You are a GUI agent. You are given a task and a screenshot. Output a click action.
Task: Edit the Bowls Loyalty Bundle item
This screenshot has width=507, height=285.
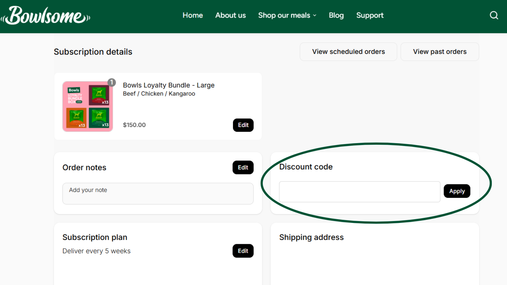point(243,125)
